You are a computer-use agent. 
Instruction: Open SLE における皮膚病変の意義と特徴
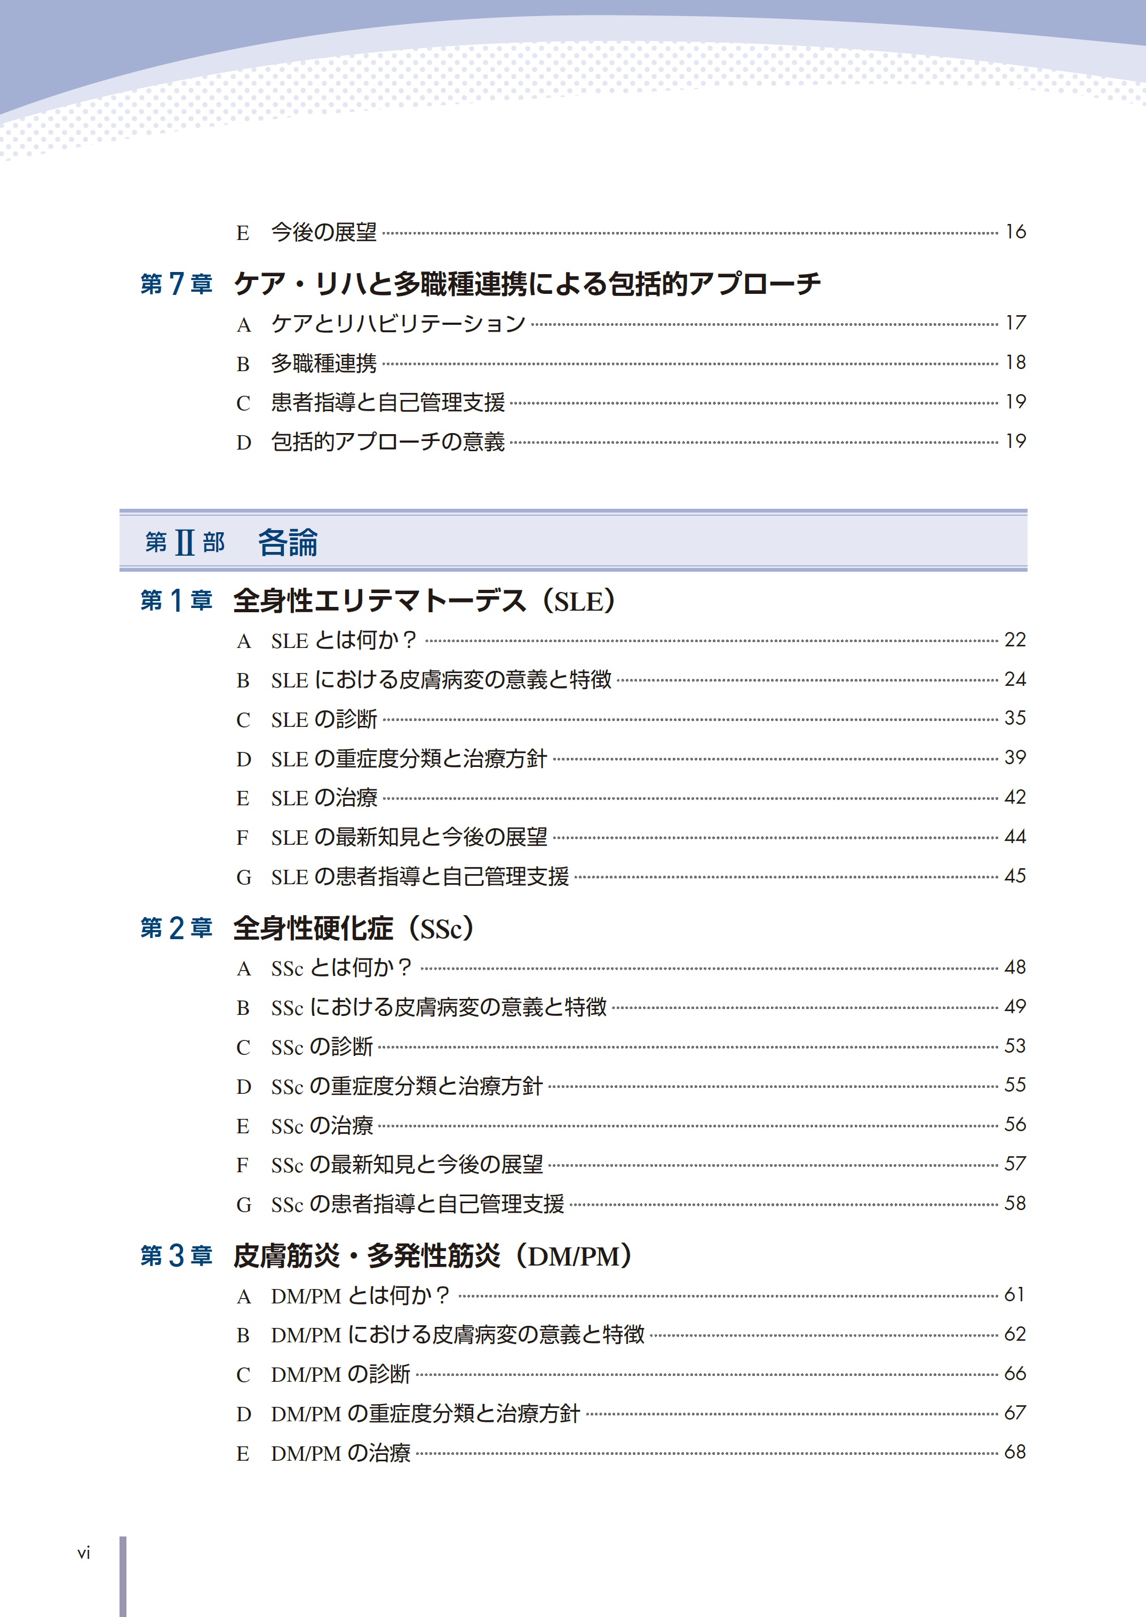[x=441, y=680]
